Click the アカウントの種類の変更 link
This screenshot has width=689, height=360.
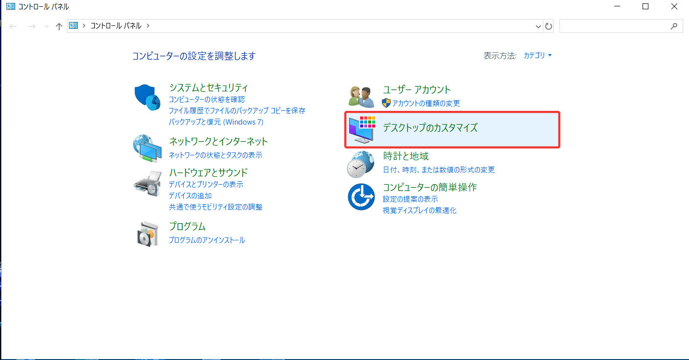click(x=425, y=104)
